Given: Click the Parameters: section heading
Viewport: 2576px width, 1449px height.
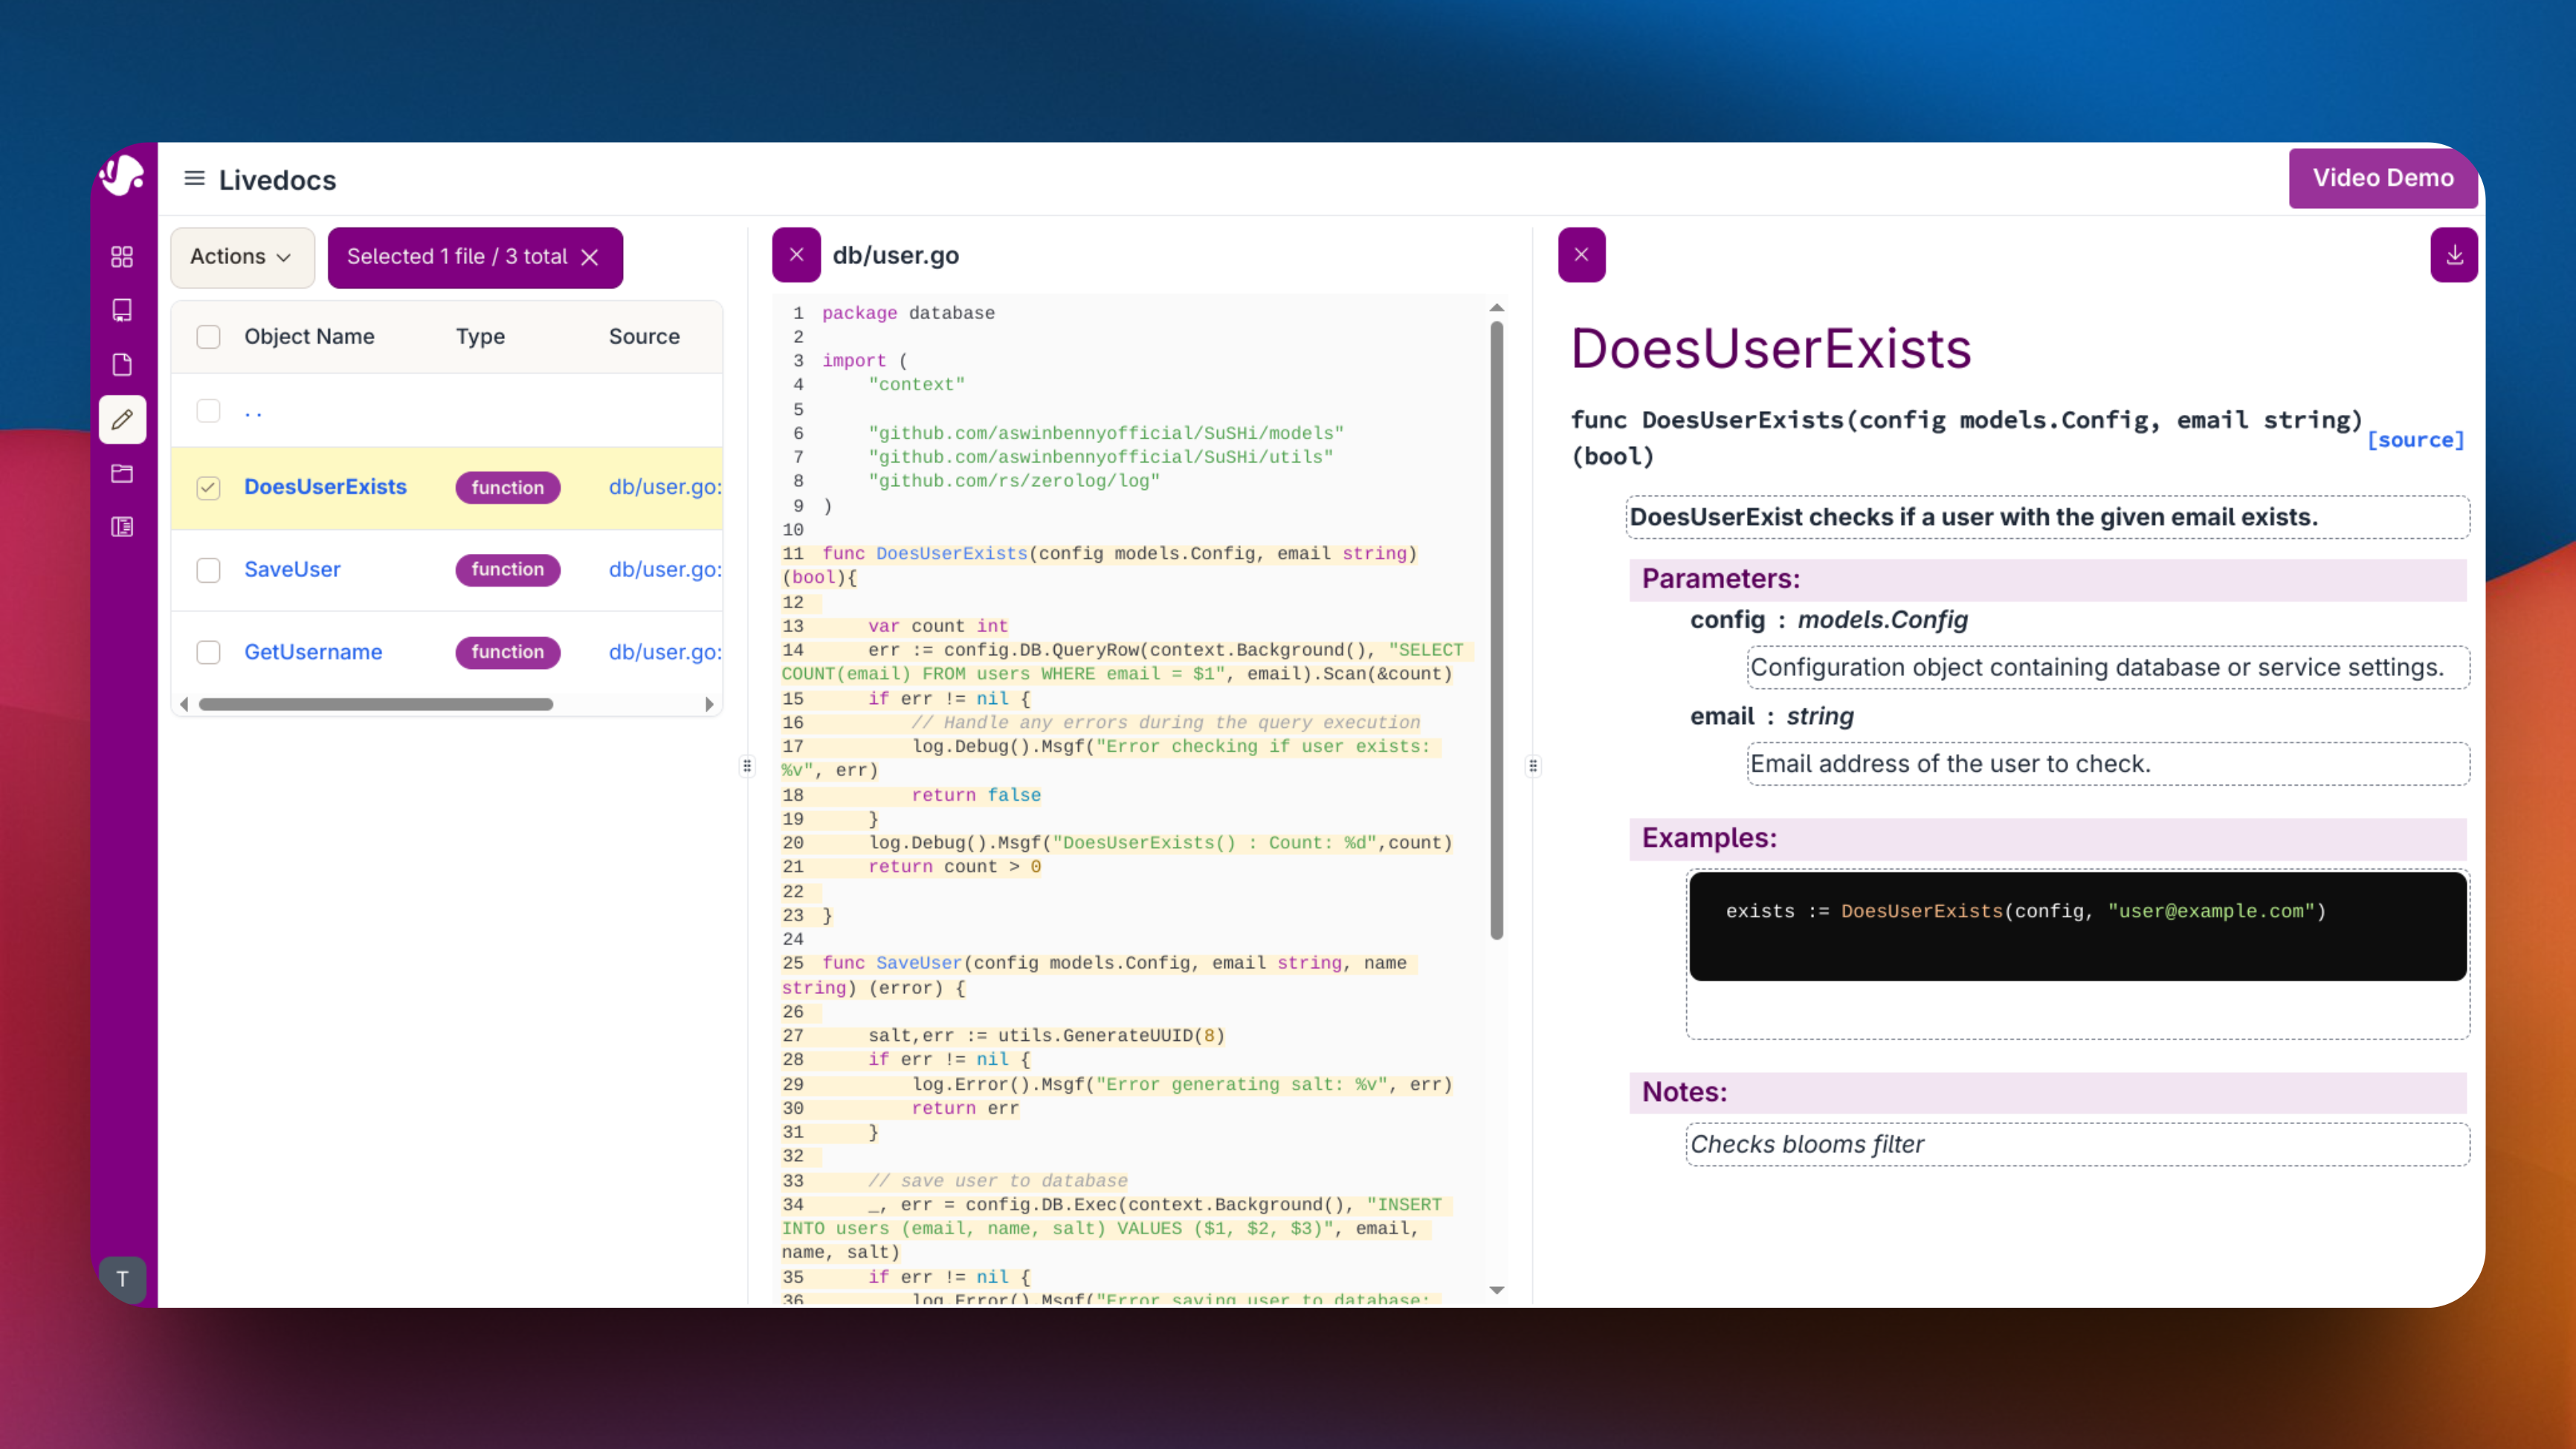Looking at the screenshot, I should click(x=1720, y=579).
